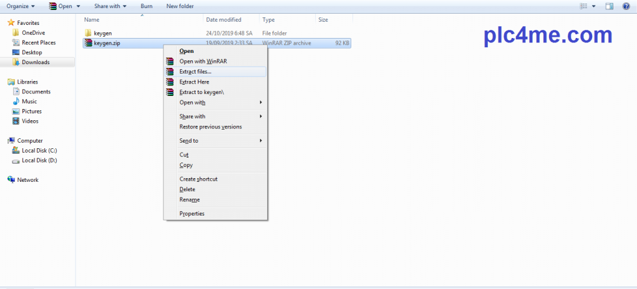
Task: Choose Rename from the context menu
Action: [190, 200]
